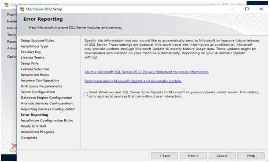This screenshot has width=269, height=162.
Task: Select Installation Type step
Action: point(34,46)
